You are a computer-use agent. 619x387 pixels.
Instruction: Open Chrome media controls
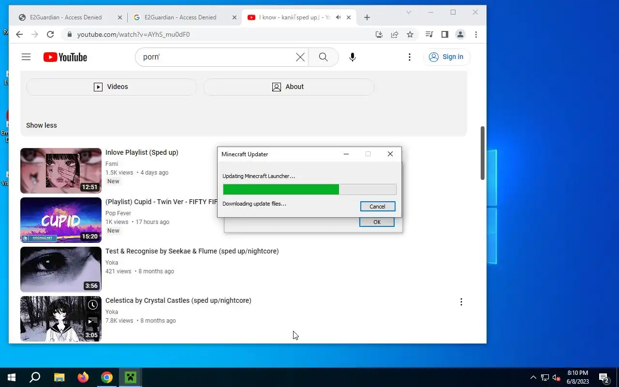[x=429, y=34]
